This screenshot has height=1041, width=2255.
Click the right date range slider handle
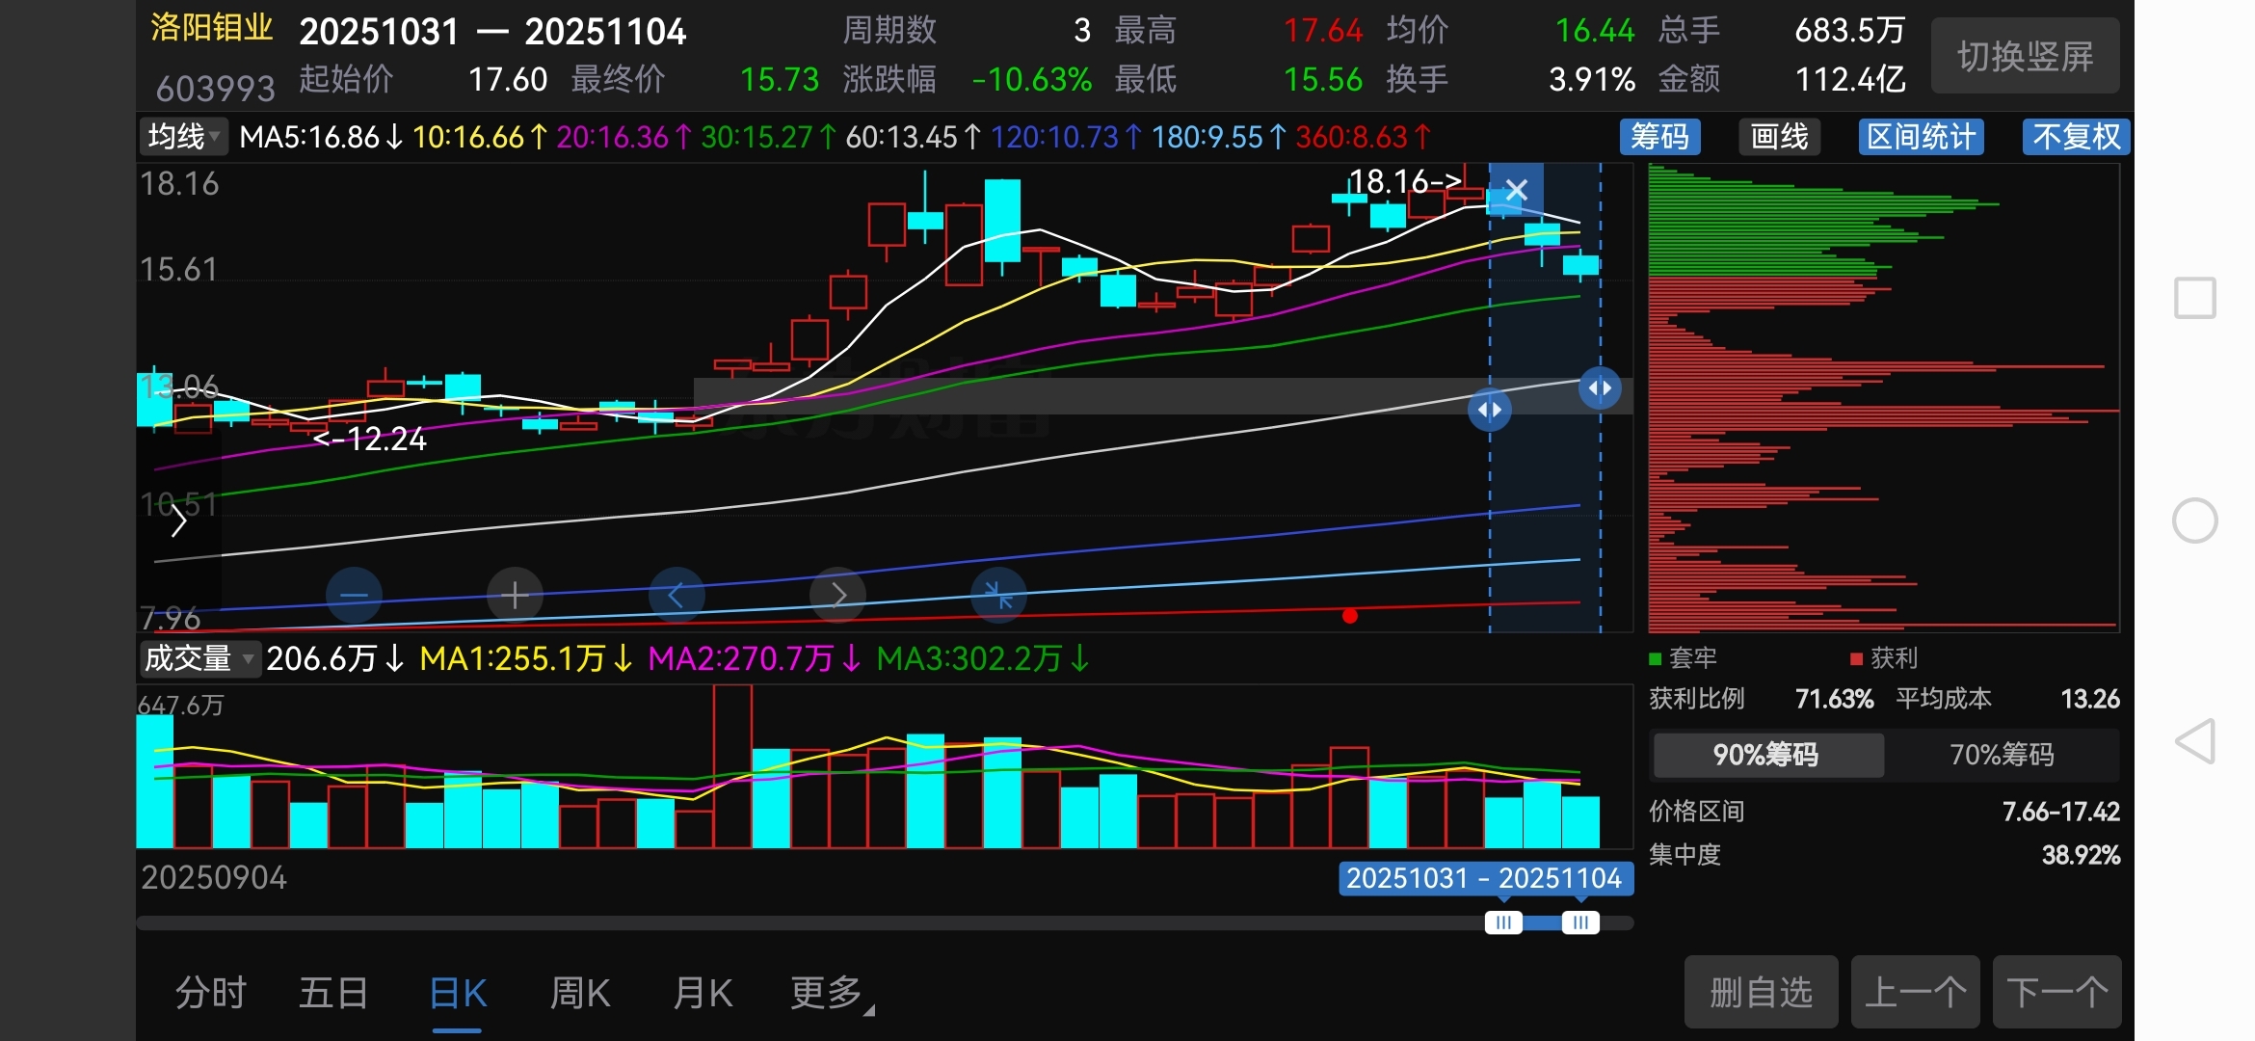1580,922
